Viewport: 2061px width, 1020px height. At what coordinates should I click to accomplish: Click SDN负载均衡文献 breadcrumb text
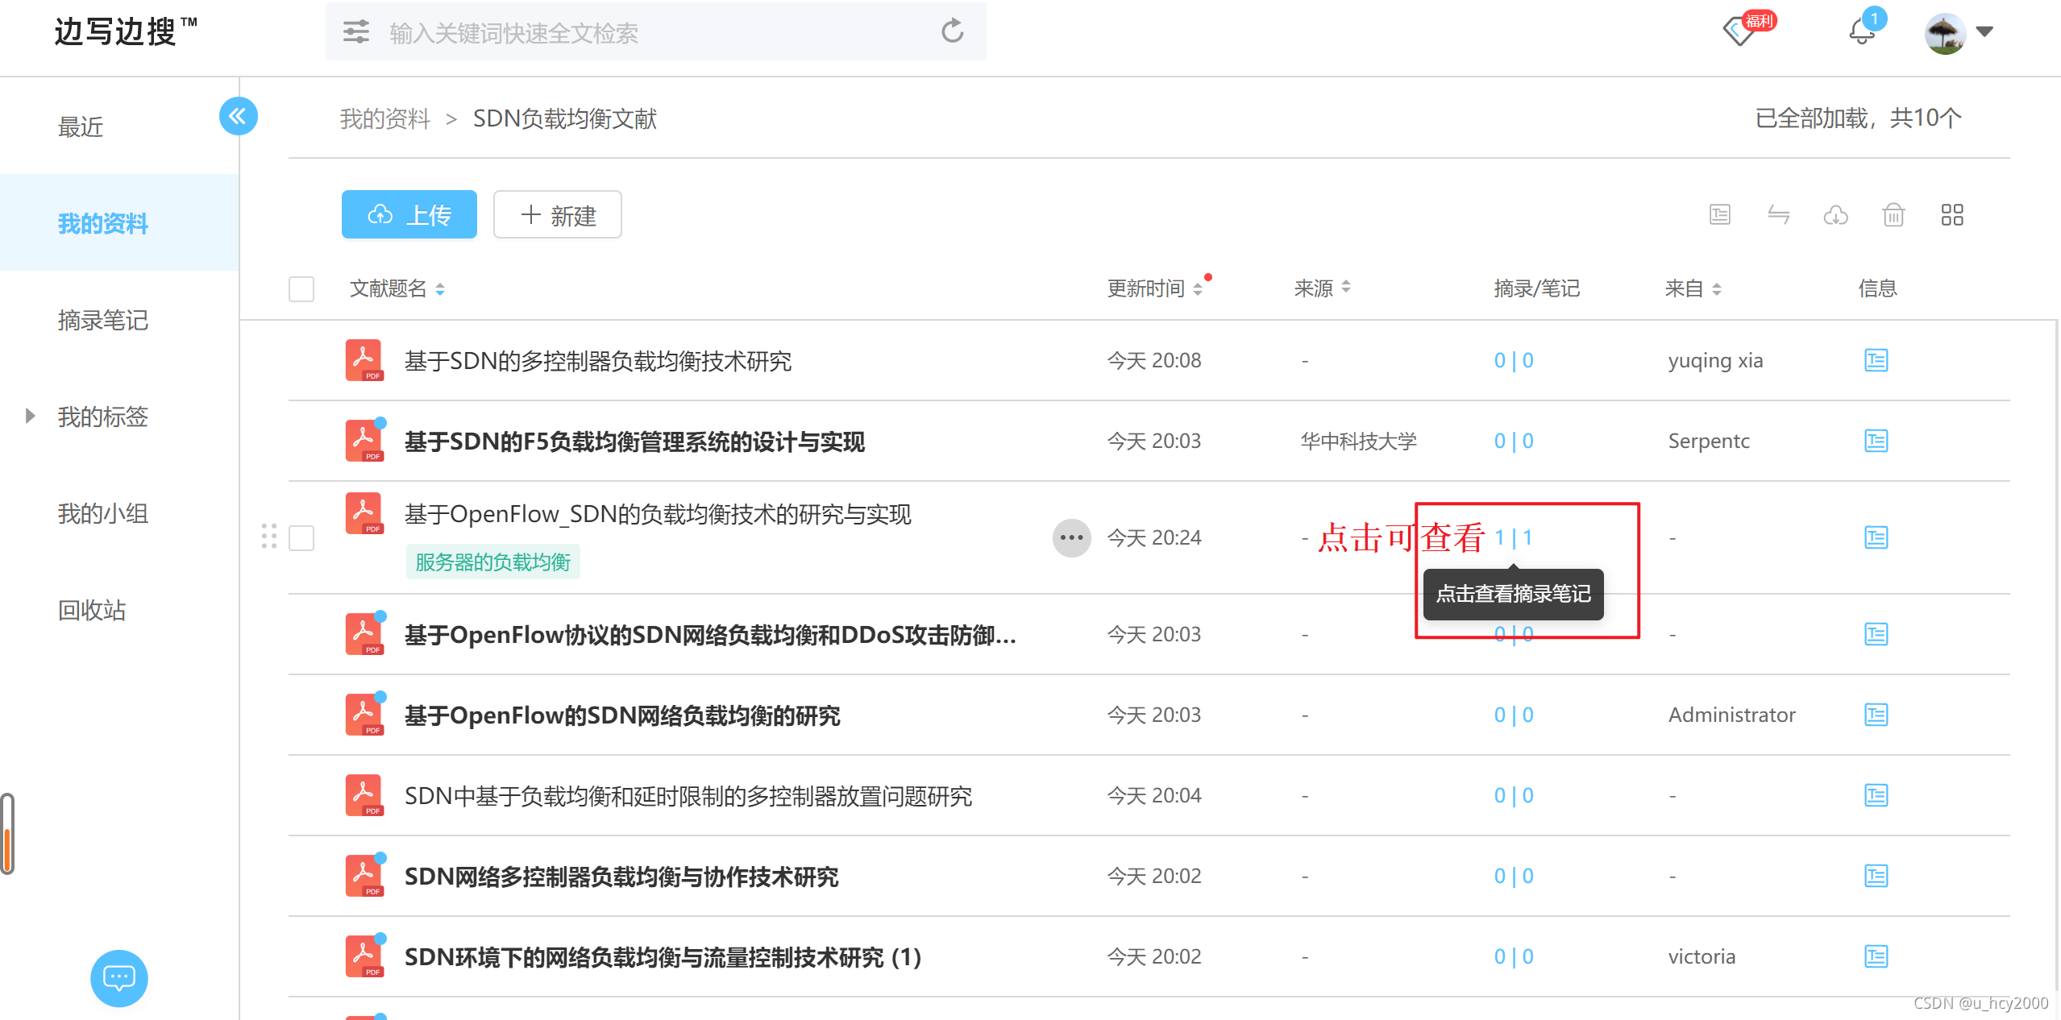565,118
